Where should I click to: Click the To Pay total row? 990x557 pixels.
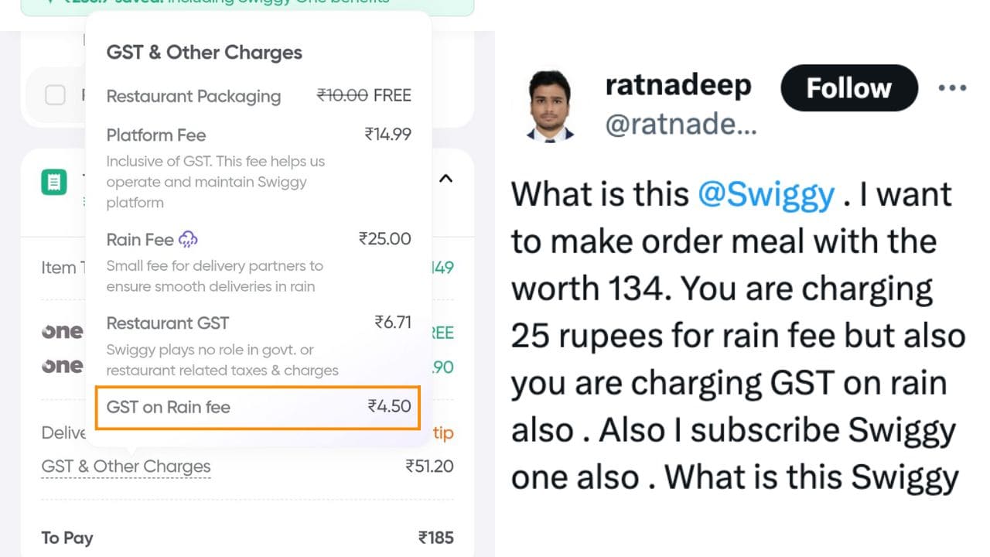(247, 538)
